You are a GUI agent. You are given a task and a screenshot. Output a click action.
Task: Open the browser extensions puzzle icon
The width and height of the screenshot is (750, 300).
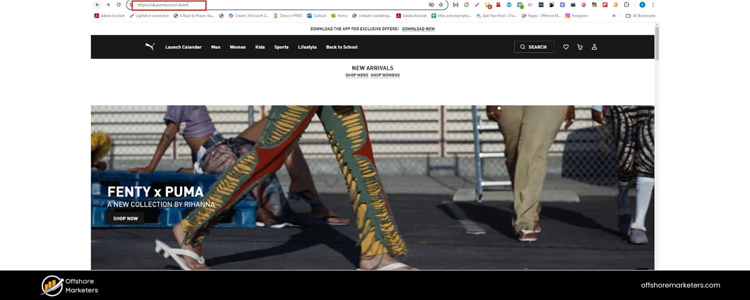click(626, 5)
